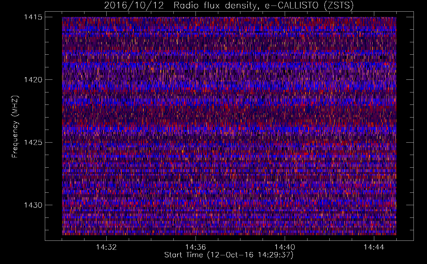This screenshot has height=264, width=427.
Task: Select the 1415 frequency axis label
Action: [33, 17]
